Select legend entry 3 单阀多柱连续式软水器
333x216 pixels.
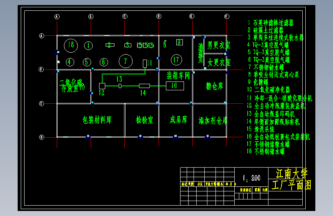click(276, 38)
